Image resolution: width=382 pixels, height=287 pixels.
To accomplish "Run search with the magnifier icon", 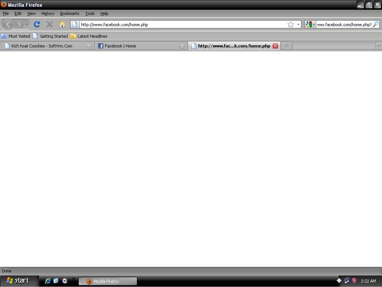I will (376, 24).
